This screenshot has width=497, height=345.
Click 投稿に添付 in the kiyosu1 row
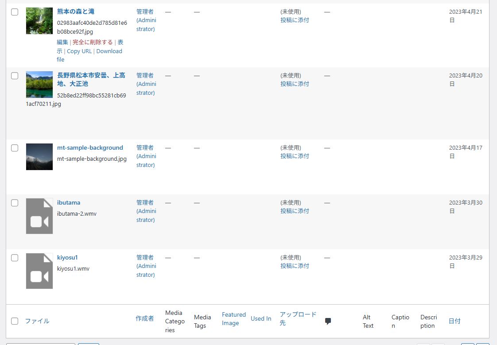point(295,266)
